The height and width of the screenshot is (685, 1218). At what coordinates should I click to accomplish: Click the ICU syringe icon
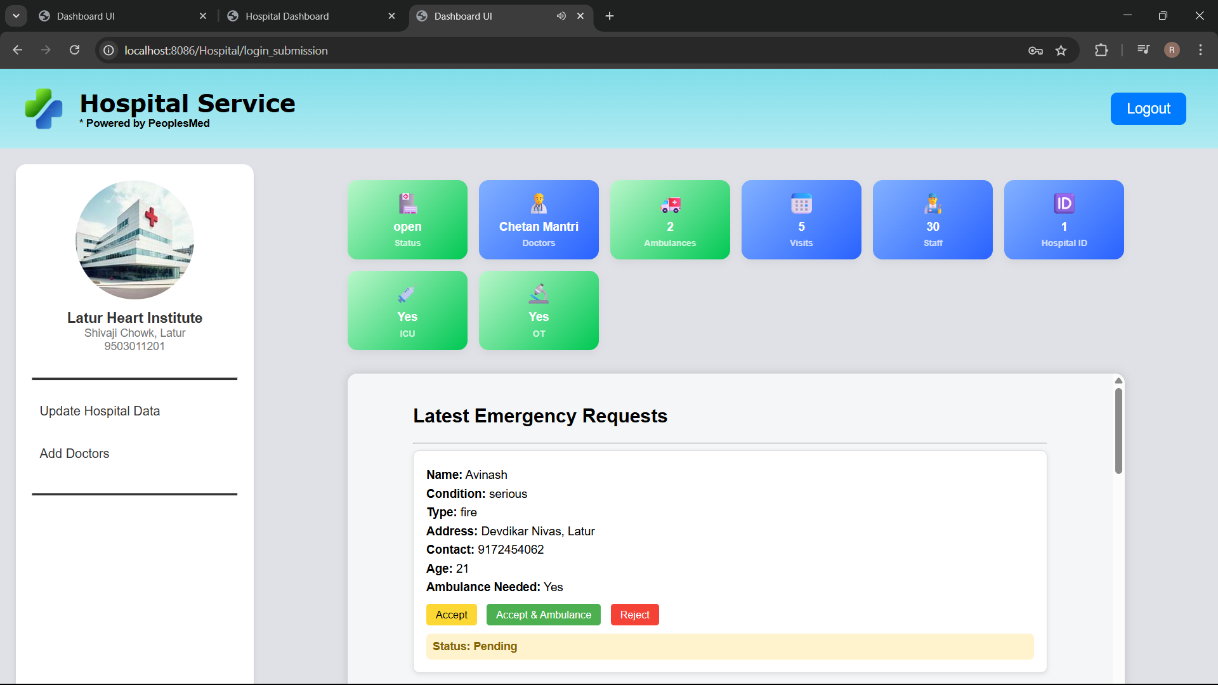pyautogui.click(x=407, y=294)
